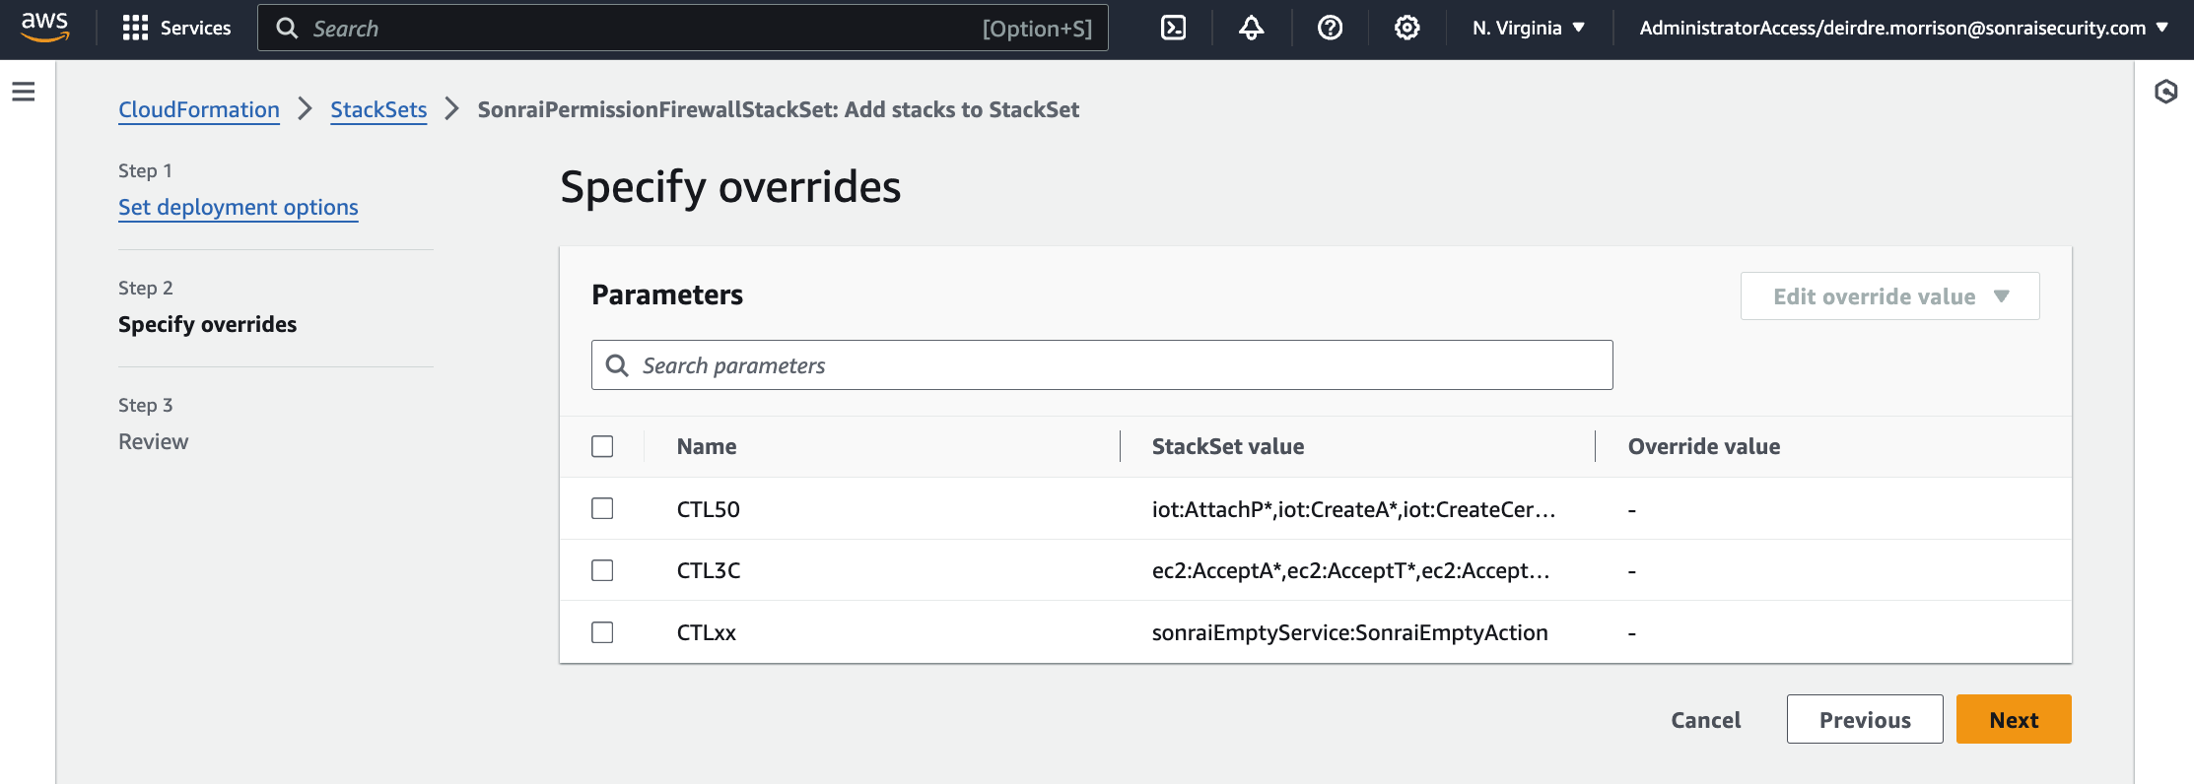Check the CTLxx parameter checkbox
Screen dimensions: 2194x784
click(x=602, y=632)
